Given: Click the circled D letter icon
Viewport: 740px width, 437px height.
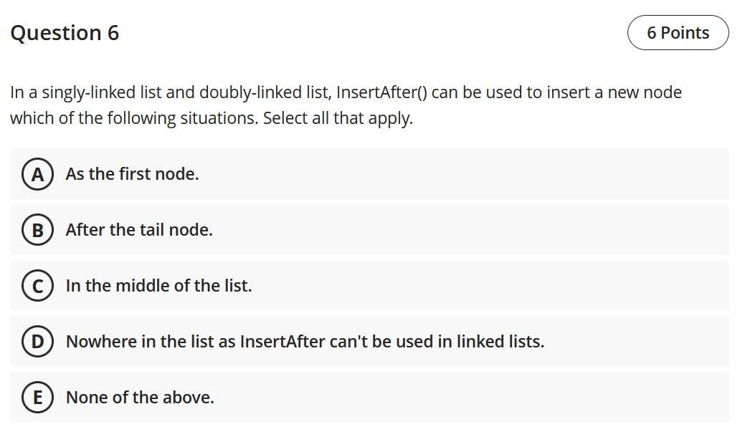Looking at the screenshot, I should click(37, 341).
